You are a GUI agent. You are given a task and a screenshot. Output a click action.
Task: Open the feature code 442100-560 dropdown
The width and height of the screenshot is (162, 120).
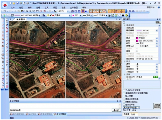40,15
